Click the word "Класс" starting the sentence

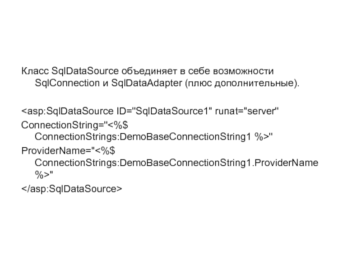tap(35, 71)
